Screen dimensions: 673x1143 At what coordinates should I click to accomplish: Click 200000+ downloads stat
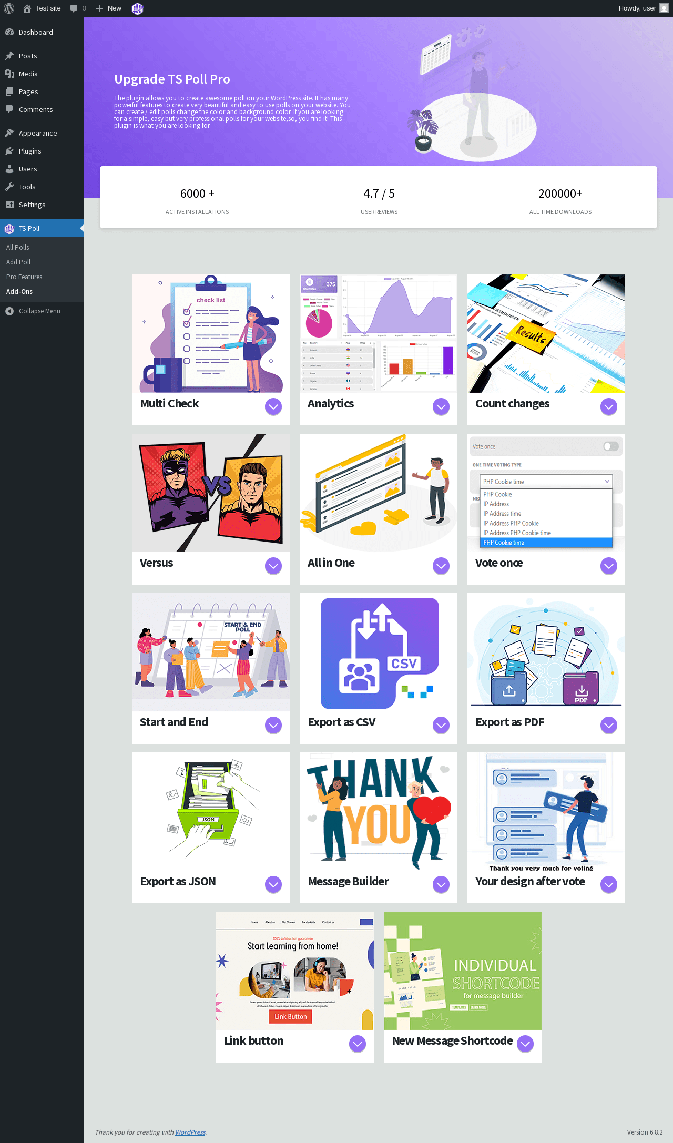[560, 201]
